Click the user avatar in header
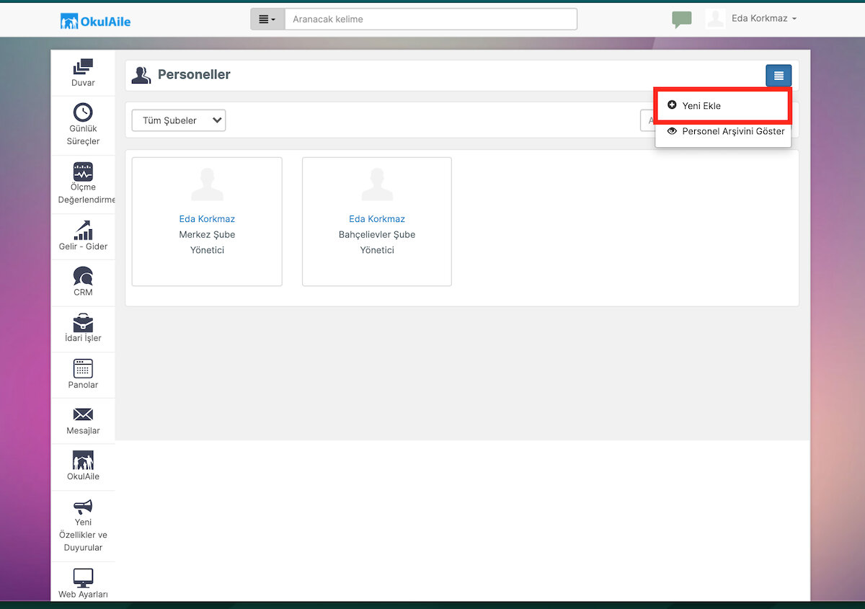Image resolution: width=865 pixels, height=609 pixels. pos(715,19)
